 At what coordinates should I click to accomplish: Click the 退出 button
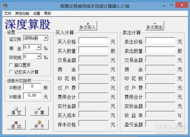point(16,125)
